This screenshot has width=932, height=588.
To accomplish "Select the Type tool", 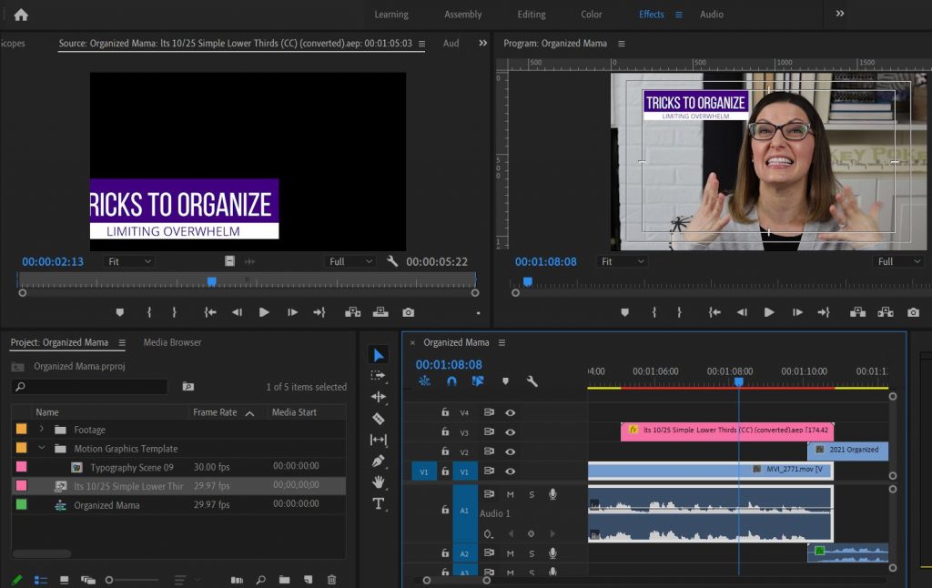I will tap(378, 503).
